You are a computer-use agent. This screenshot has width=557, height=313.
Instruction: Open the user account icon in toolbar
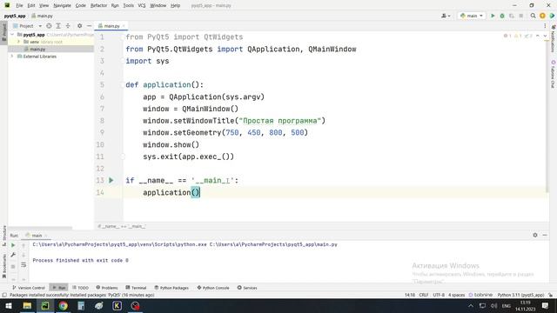point(446,16)
